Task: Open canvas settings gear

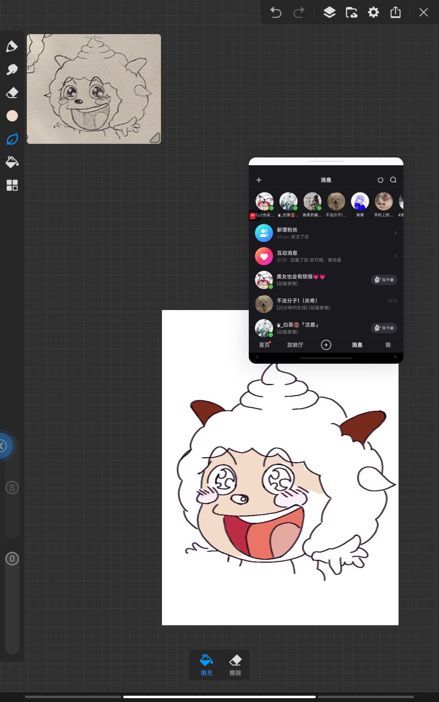Action: (373, 12)
